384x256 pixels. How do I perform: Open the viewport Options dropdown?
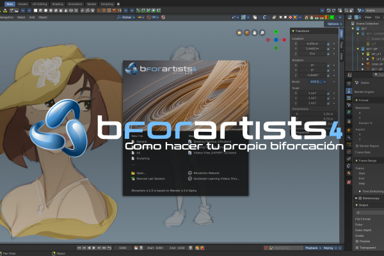click(335, 24)
